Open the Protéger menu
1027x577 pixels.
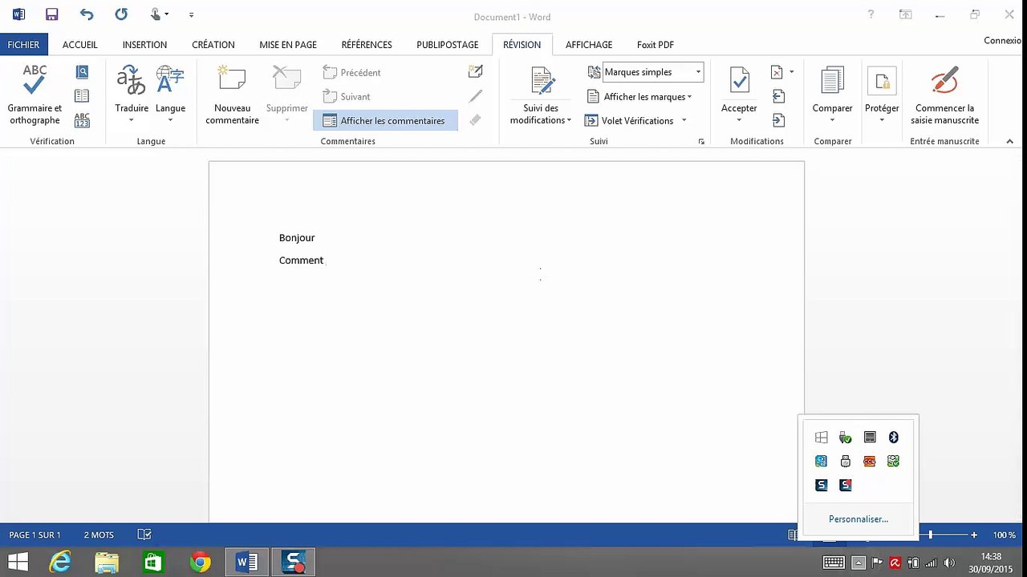point(882,95)
